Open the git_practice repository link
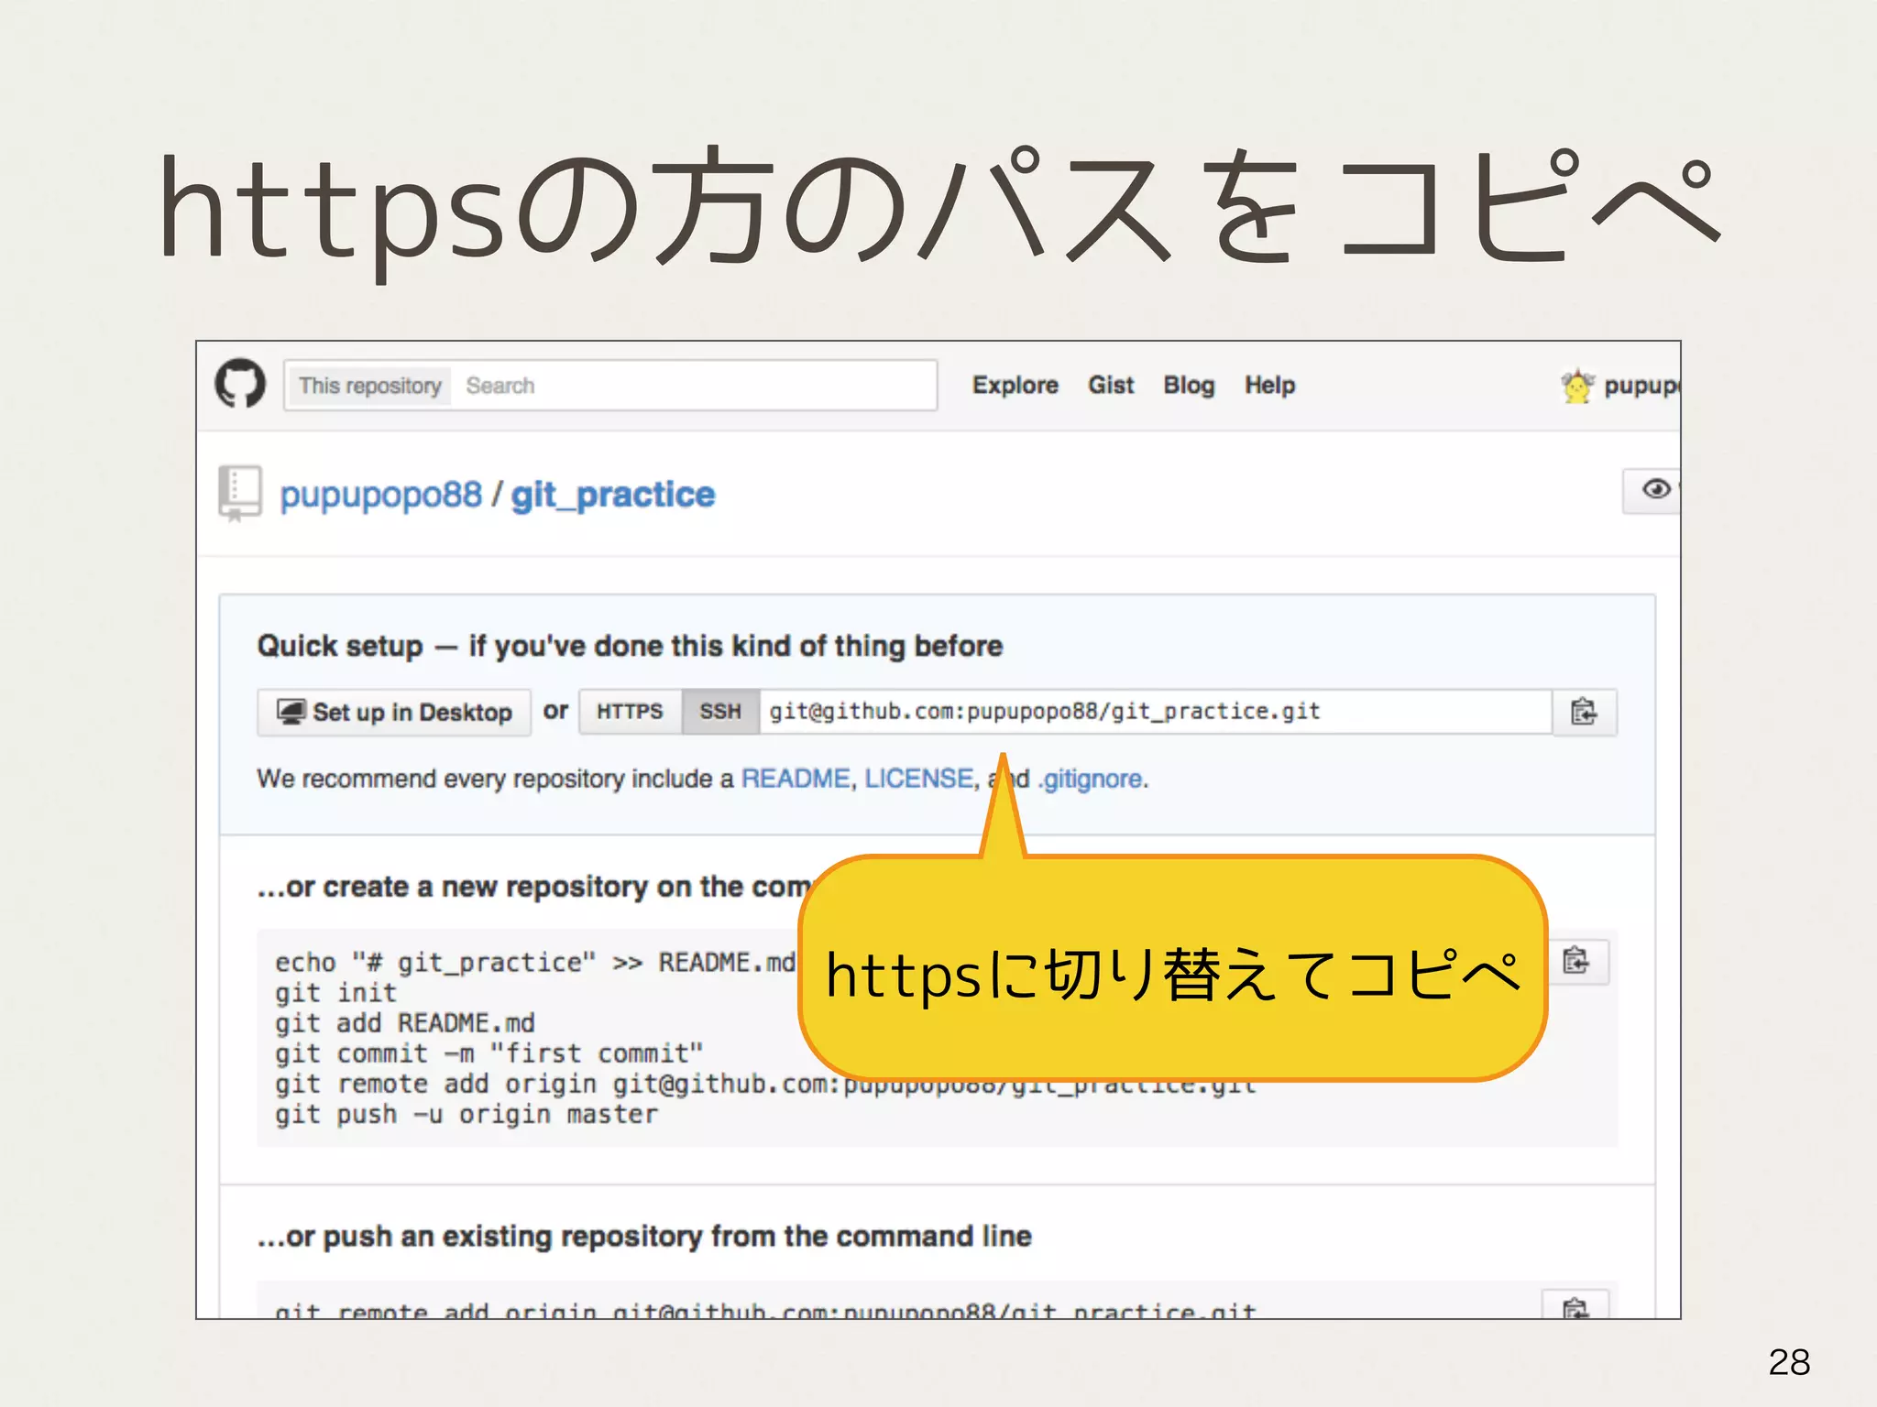 612,495
